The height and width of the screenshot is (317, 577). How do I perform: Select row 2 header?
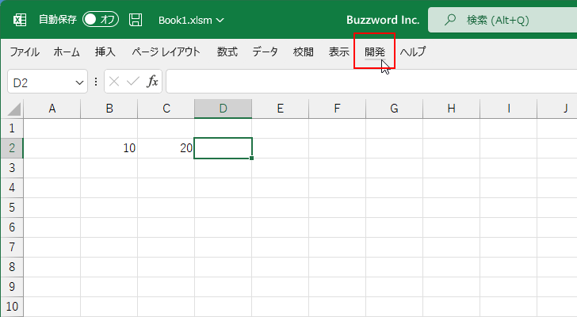[12, 148]
